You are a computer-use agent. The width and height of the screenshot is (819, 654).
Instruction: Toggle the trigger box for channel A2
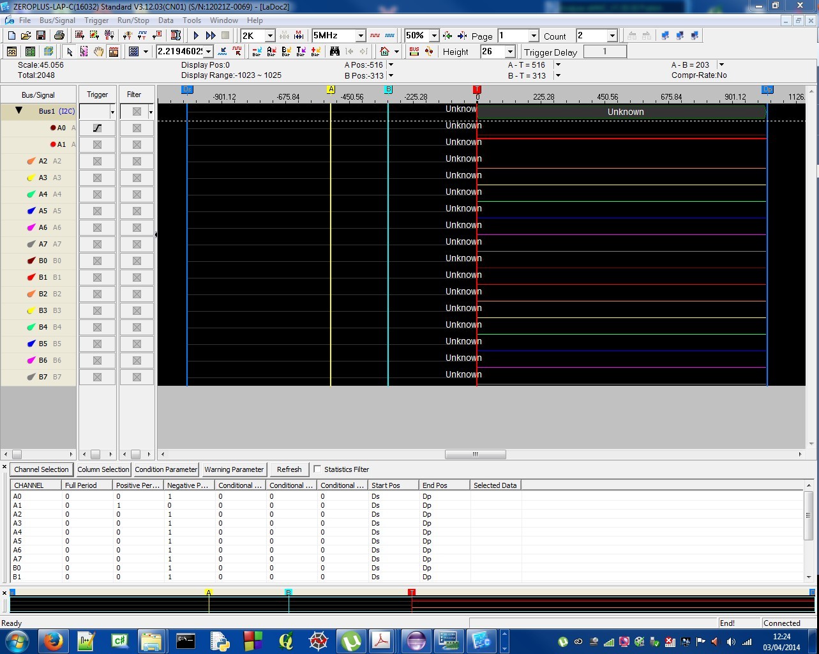click(x=97, y=161)
